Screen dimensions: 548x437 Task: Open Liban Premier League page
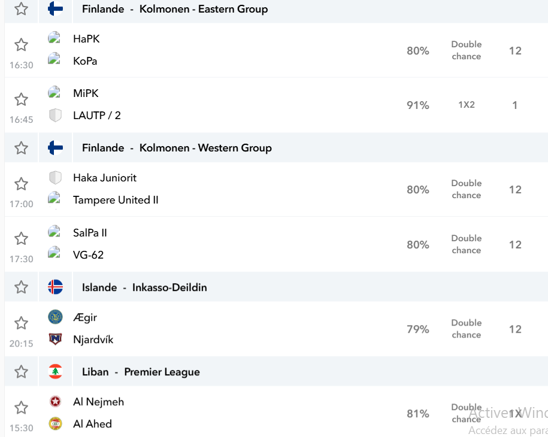click(141, 372)
